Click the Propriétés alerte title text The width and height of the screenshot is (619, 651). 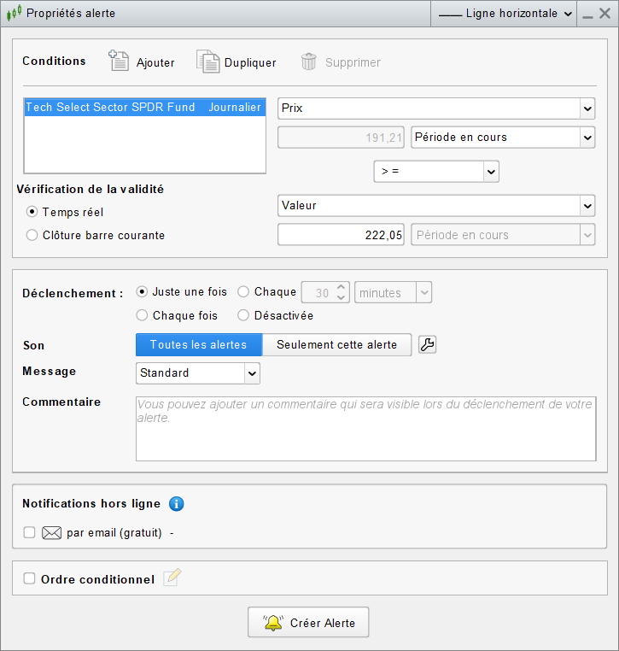tap(71, 14)
